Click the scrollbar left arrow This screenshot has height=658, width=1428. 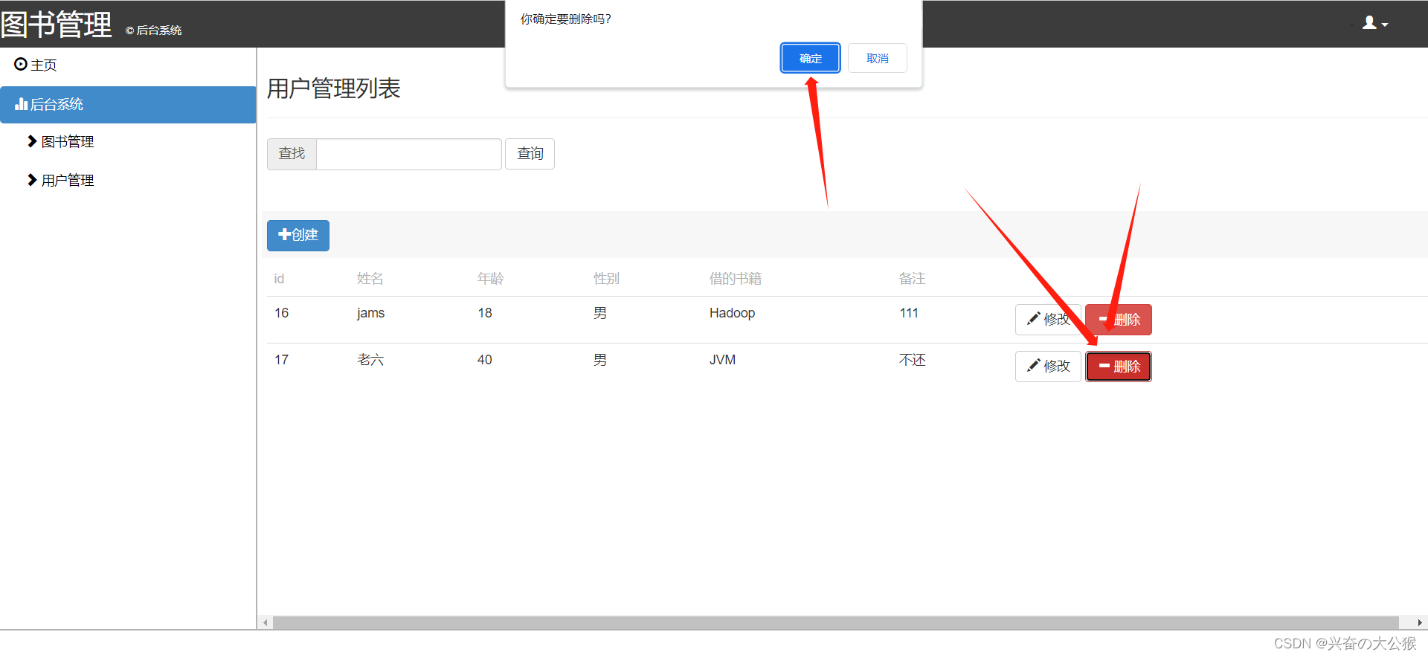click(266, 623)
